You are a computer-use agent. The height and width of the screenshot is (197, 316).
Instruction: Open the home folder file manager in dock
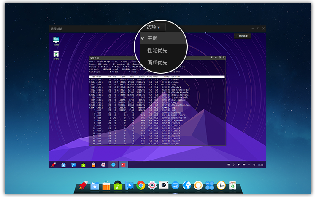click(x=95, y=186)
